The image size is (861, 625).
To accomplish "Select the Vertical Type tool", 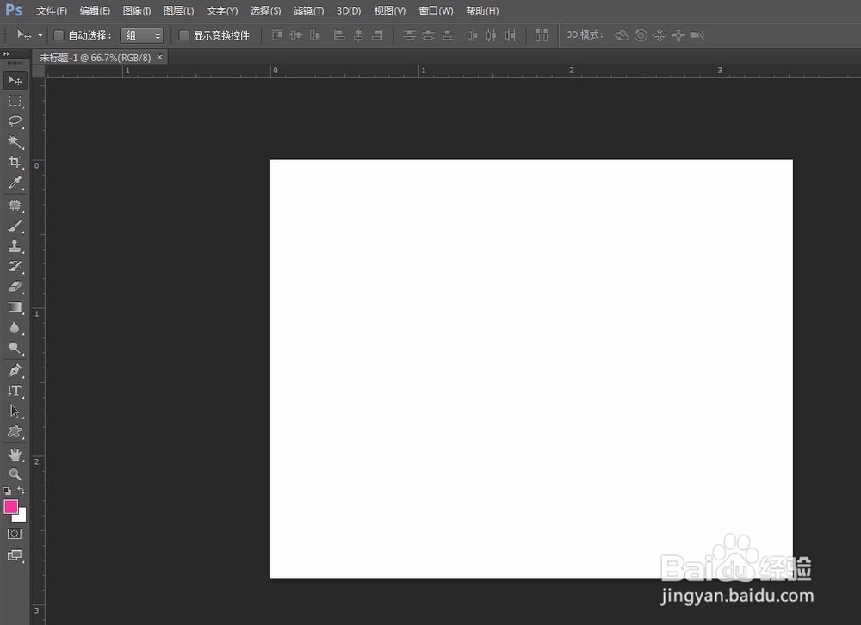I will [x=15, y=391].
